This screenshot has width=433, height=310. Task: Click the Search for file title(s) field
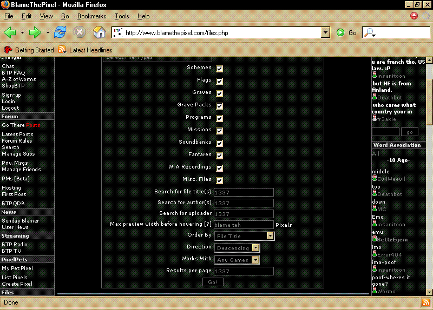[x=244, y=192]
